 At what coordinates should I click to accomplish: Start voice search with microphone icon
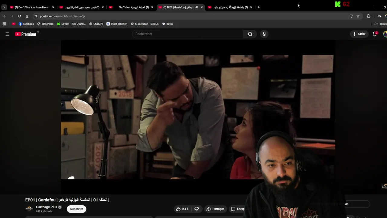[x=264, y=34]
